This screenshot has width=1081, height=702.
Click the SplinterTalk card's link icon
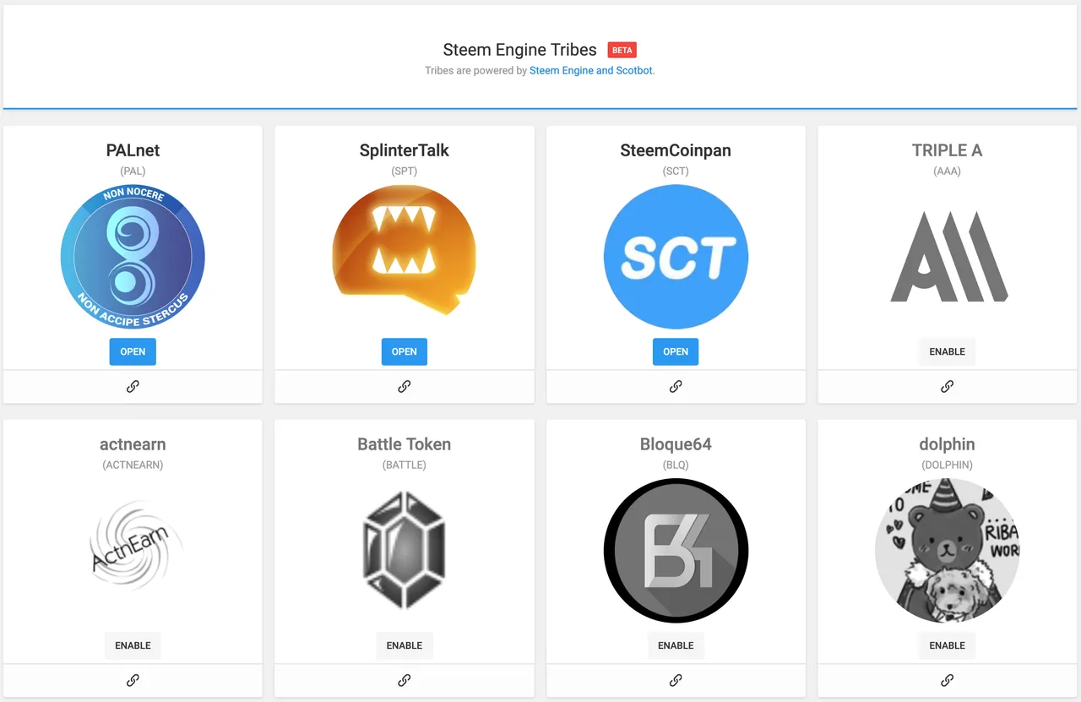point(405,386)
